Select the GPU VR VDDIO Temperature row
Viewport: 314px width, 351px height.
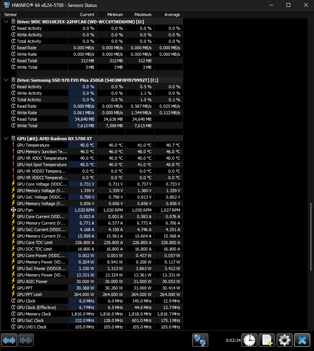pos(97,171)
